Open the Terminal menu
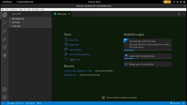The width and height of the screenshot is (187, 105). 35,10
